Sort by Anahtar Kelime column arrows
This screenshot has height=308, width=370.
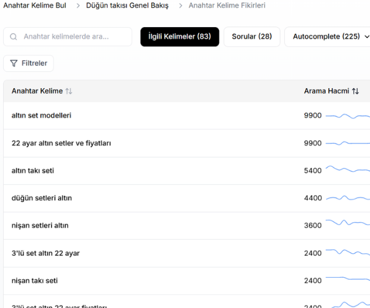(x=68, y=91)
